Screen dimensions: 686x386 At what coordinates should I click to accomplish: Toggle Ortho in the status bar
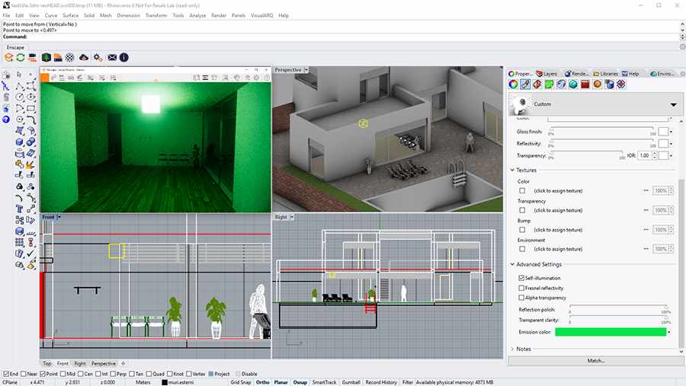(x=263, y=382)
